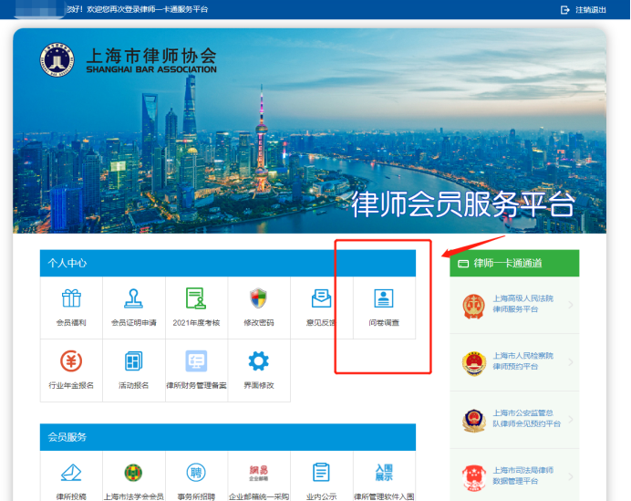The height and width of the screenshot is (501, 631).
Task: Click the 注销退出 logout link
Action: click(x=584, y=9)
